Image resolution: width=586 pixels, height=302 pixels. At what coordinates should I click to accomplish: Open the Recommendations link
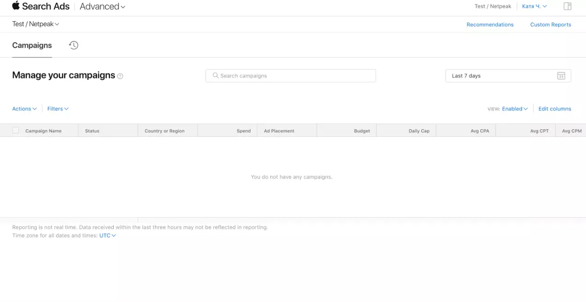pos(490,25)
